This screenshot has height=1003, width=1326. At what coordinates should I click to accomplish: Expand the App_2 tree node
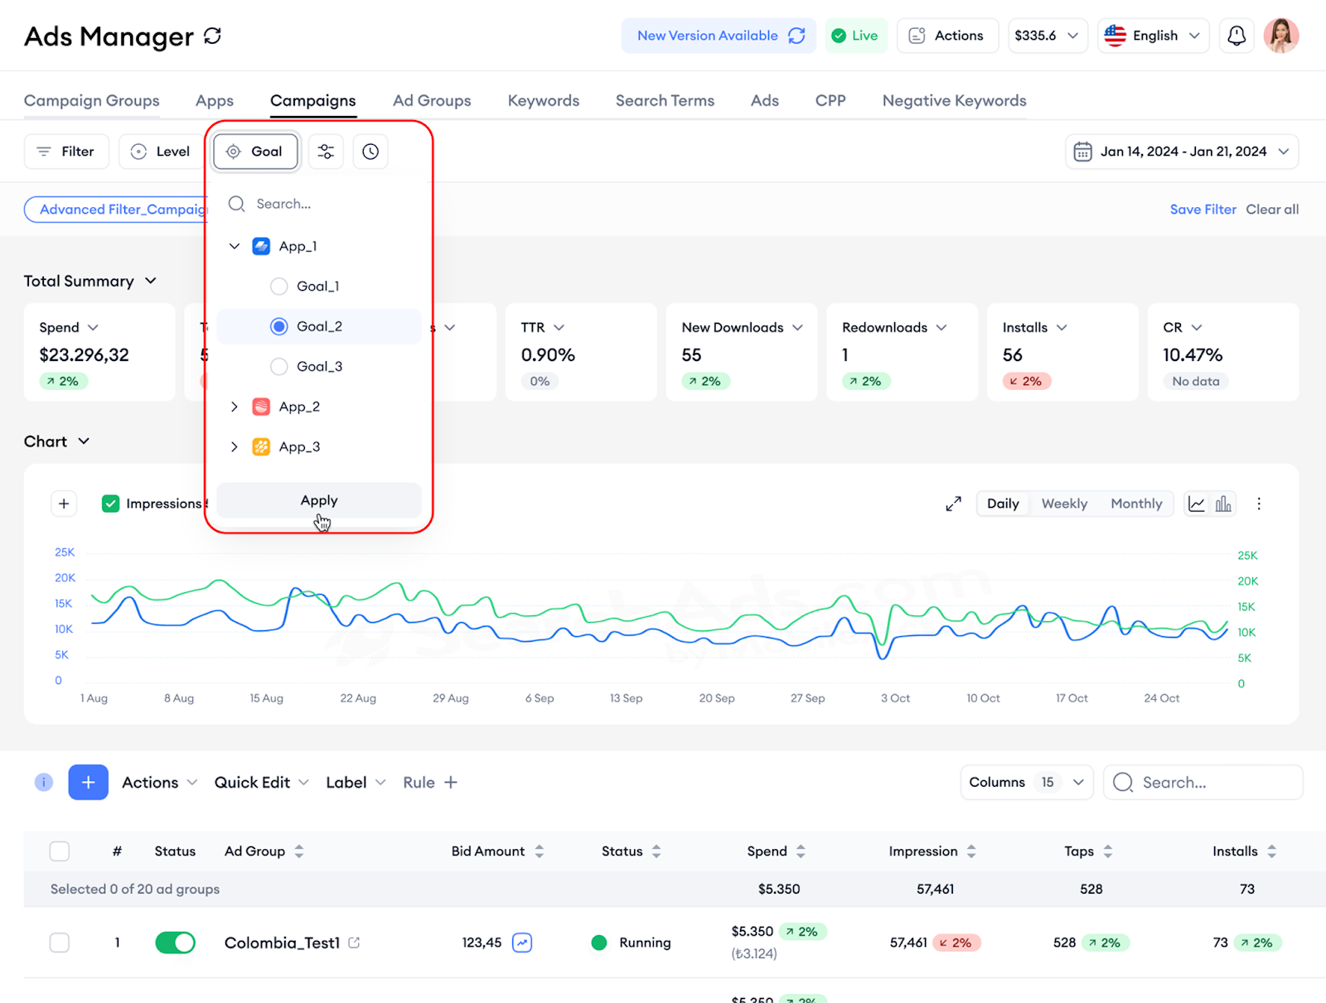[235, 407]
